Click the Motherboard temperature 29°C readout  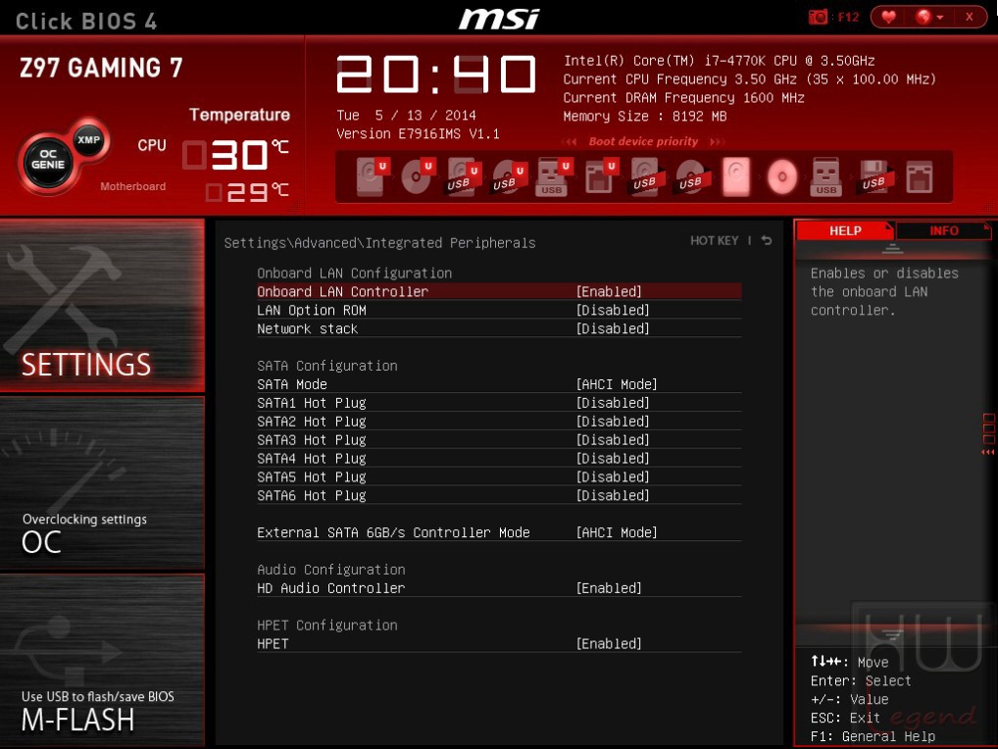tap(248, 192)
